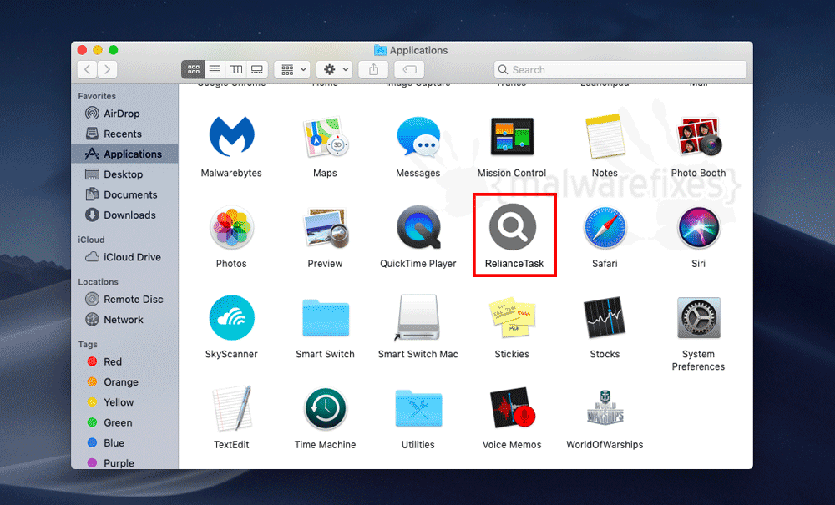Screen dimensions: 835x505
Task: Select the Siri app icon
Action: click(698, 228)
